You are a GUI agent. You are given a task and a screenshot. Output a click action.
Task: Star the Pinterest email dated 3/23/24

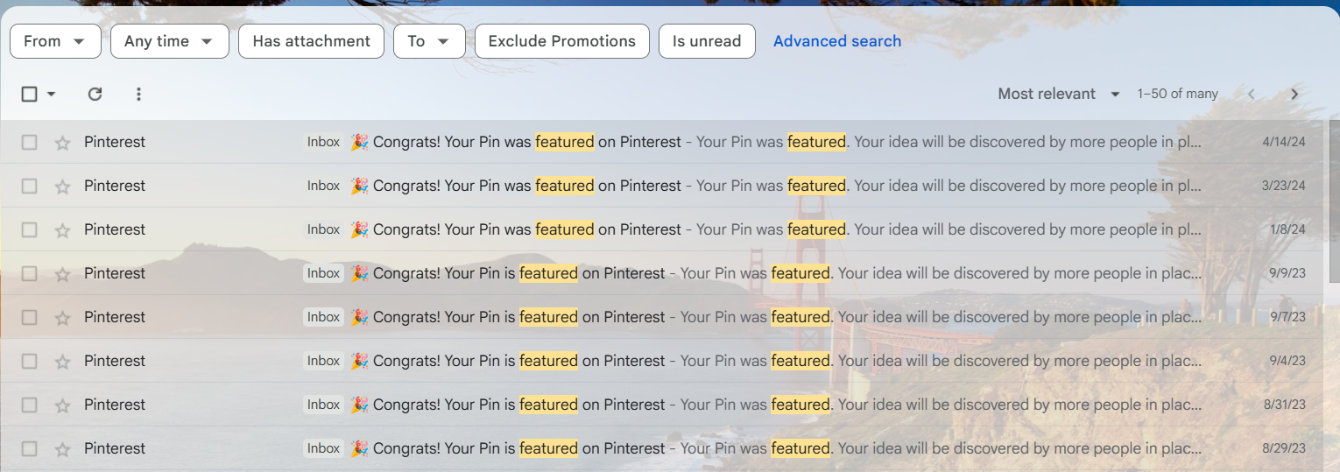[62, 187]
